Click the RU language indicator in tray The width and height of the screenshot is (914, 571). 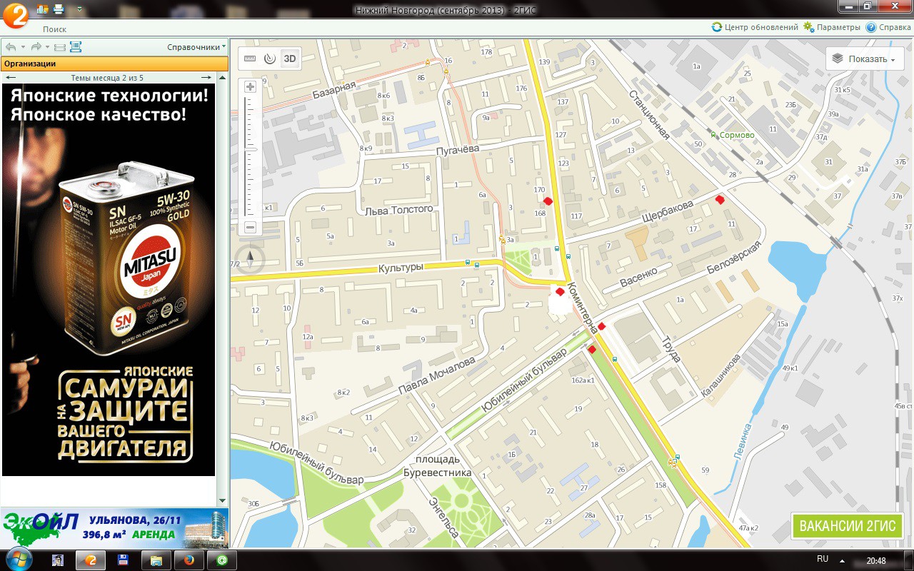tap(822, 559)
